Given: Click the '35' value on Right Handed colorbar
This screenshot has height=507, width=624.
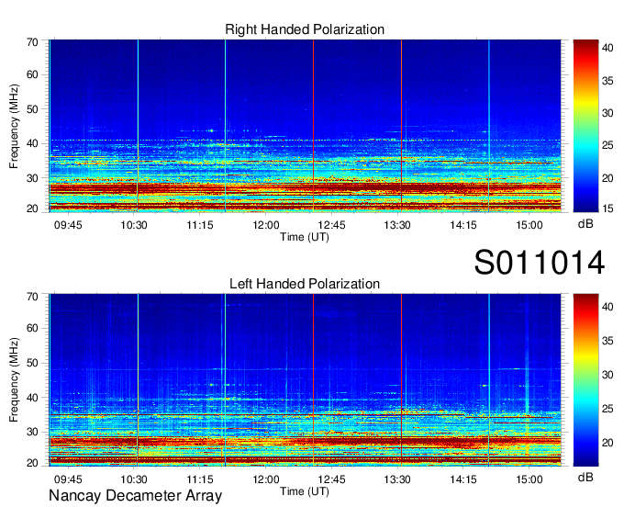Looking at the screenshot, I should pos(607,81).
